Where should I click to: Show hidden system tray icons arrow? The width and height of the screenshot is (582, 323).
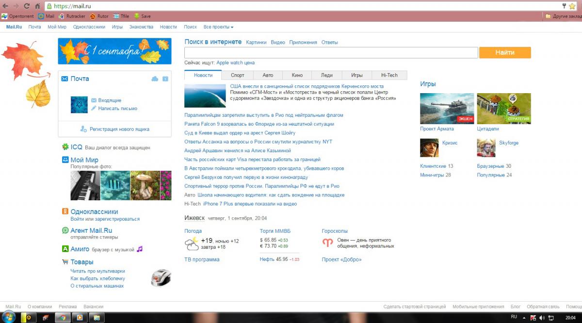pos(524,318)
